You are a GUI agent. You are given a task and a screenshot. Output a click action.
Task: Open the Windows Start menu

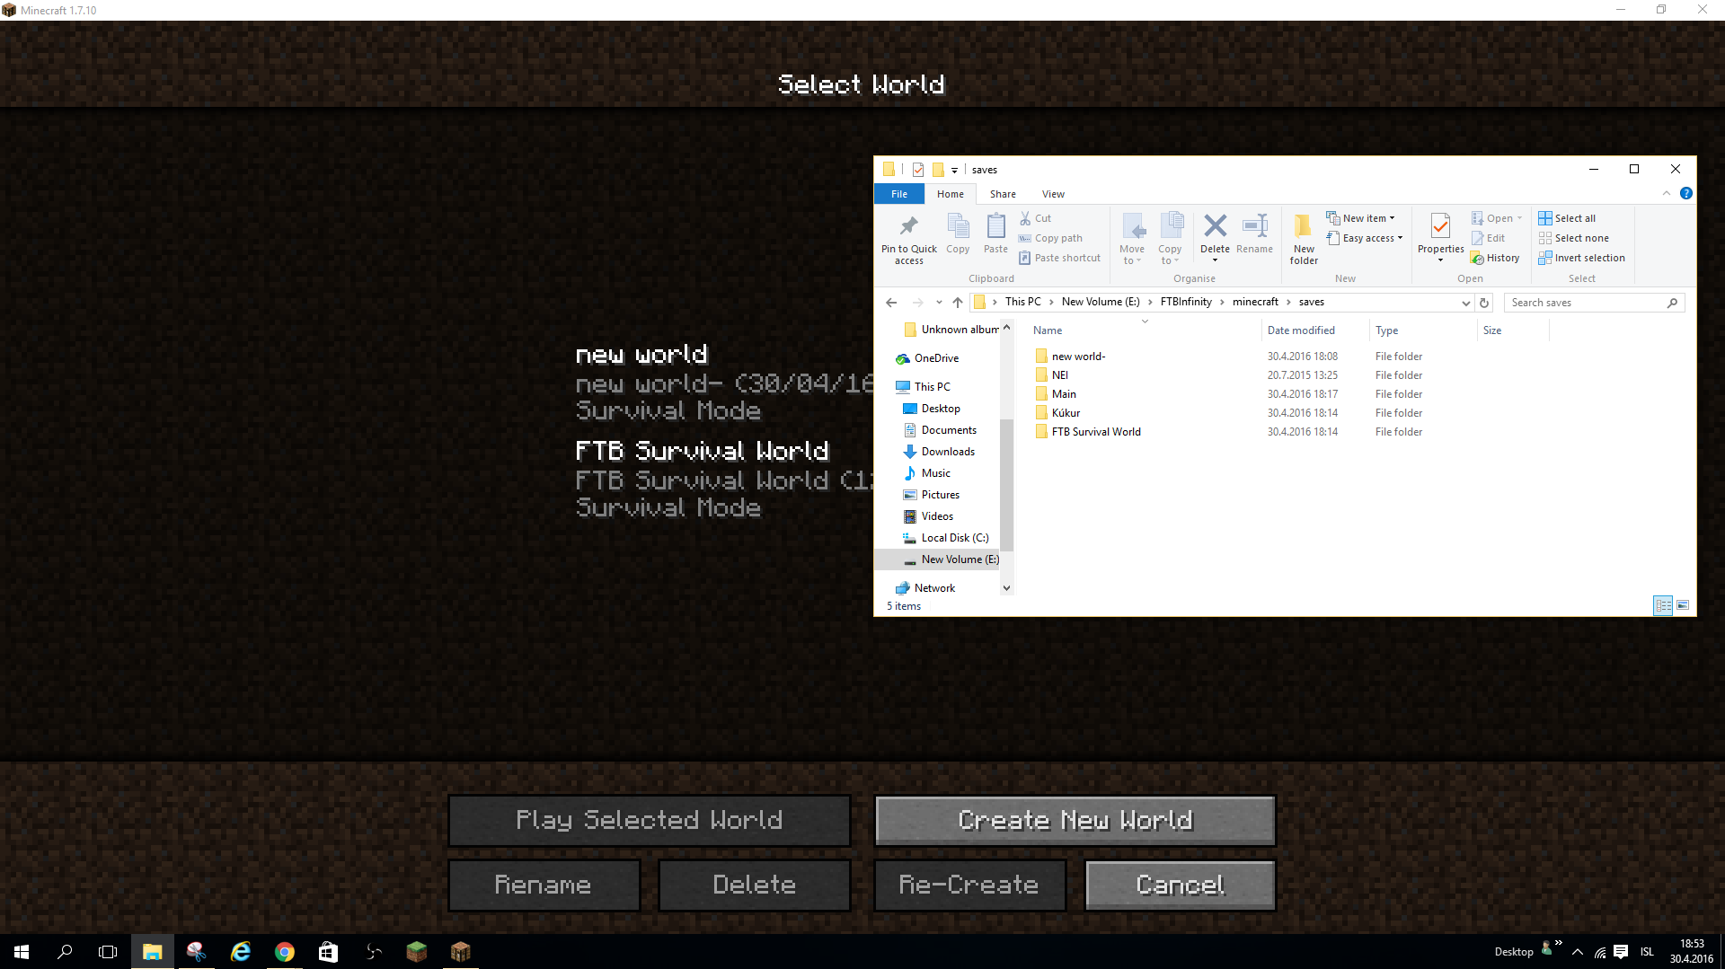(x=22, y=952)
